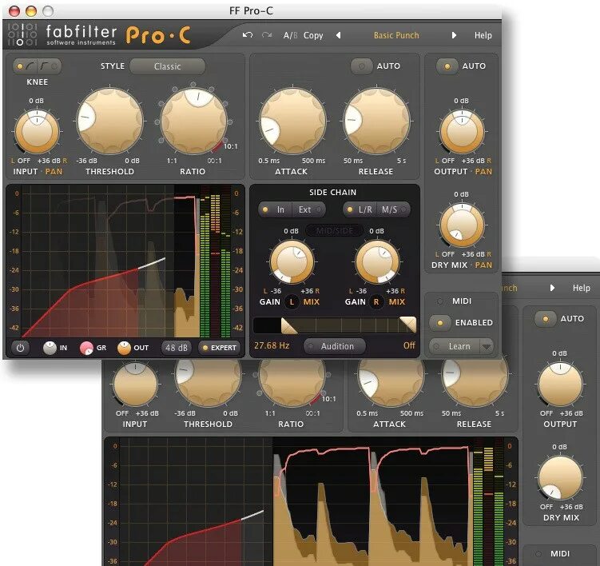Select M/S side chain mode
Image resolution: width=600 pixels, height=566 pixels.
click(393, 210)
